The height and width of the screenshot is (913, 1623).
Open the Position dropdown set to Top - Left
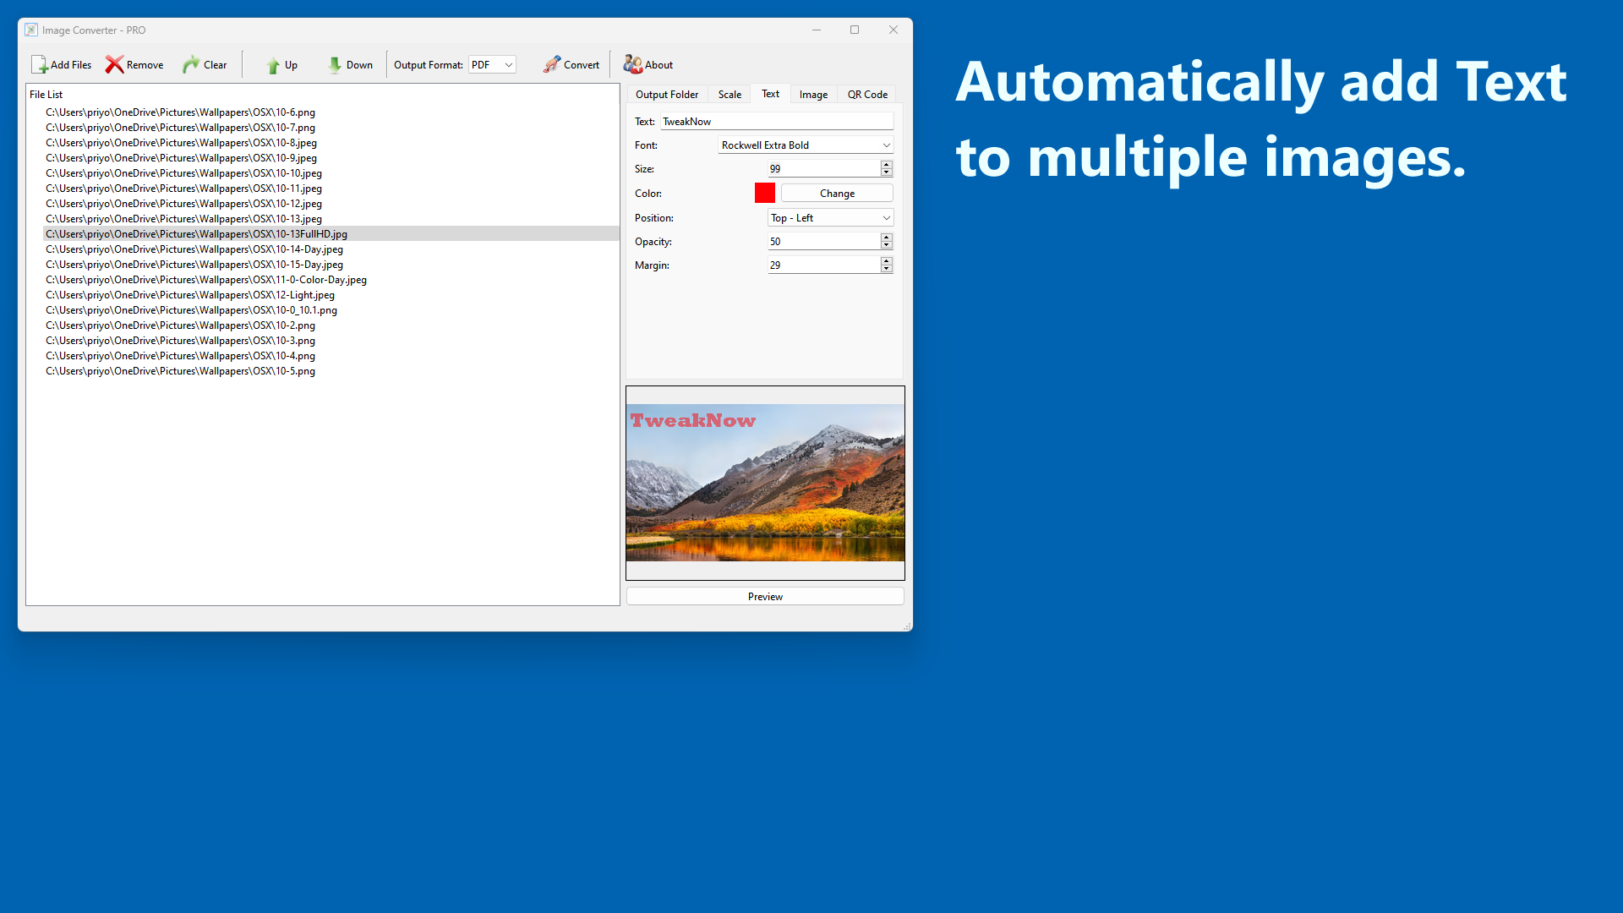click(x=830, y=218)
